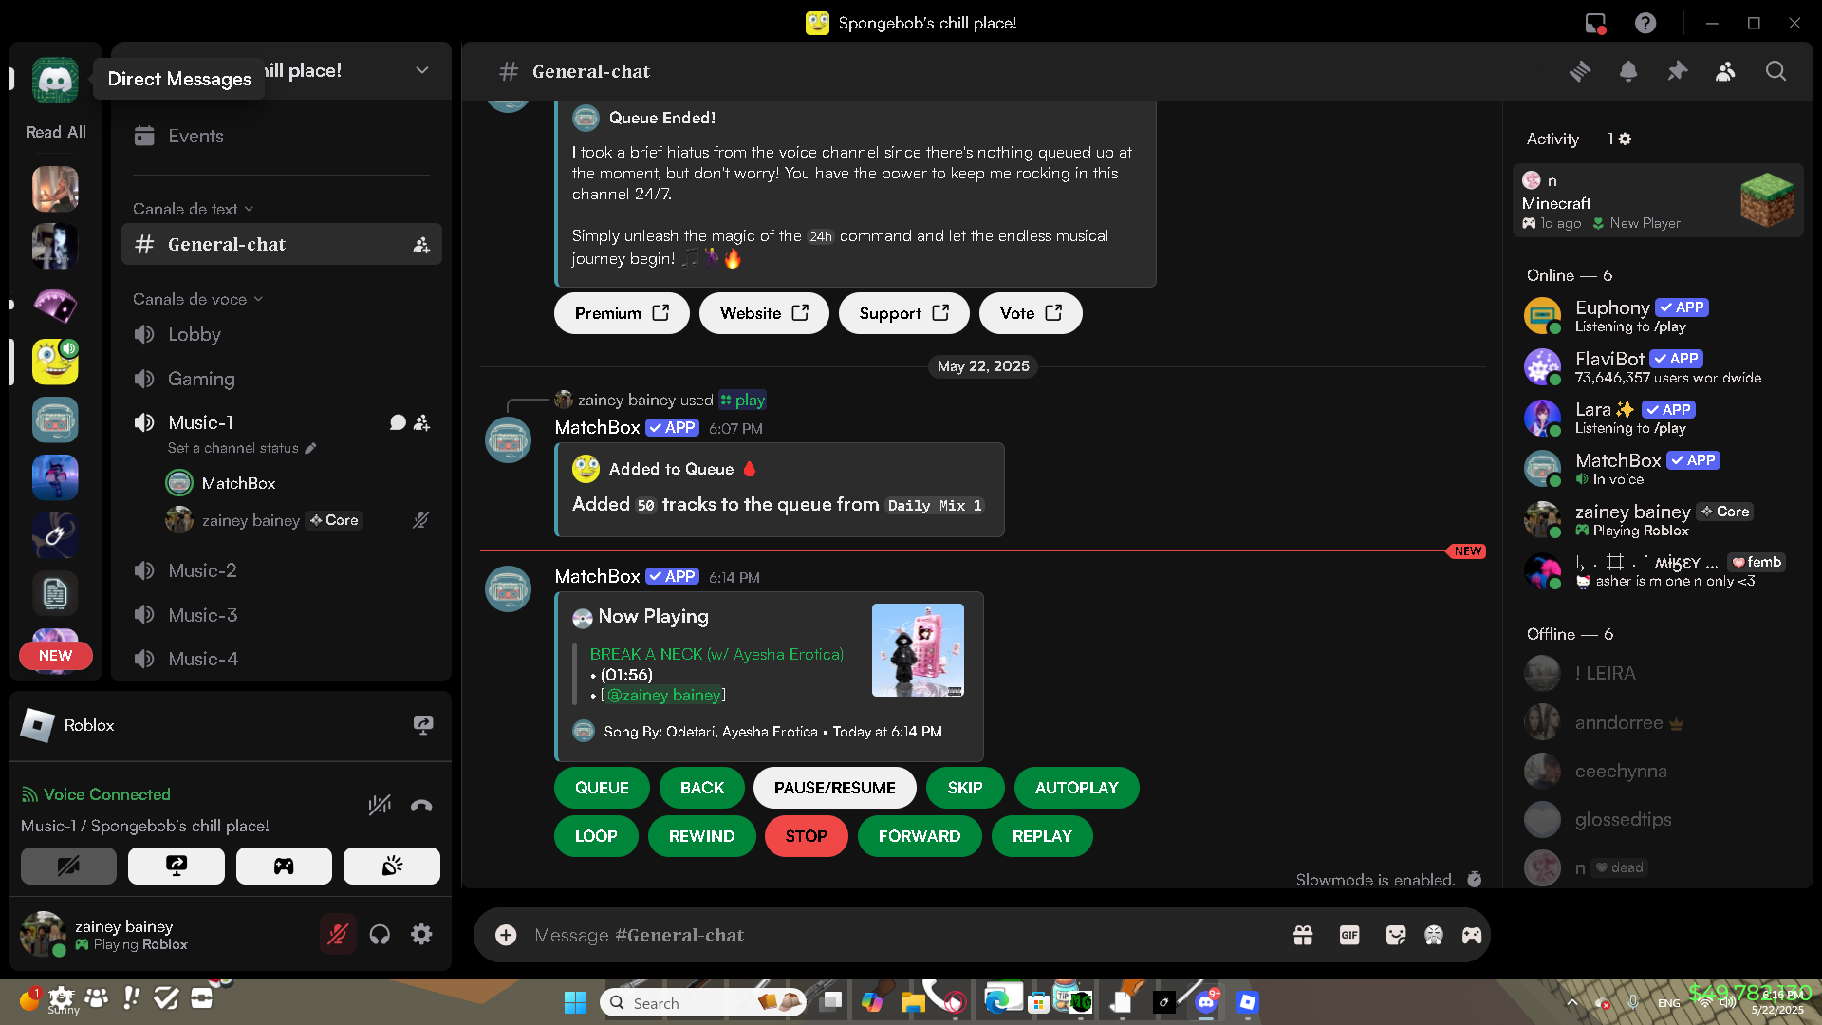Viewport: 1822px width, 1025px height.
Task: Collapse the Canale de text category
Action: (x=194, y=209)
